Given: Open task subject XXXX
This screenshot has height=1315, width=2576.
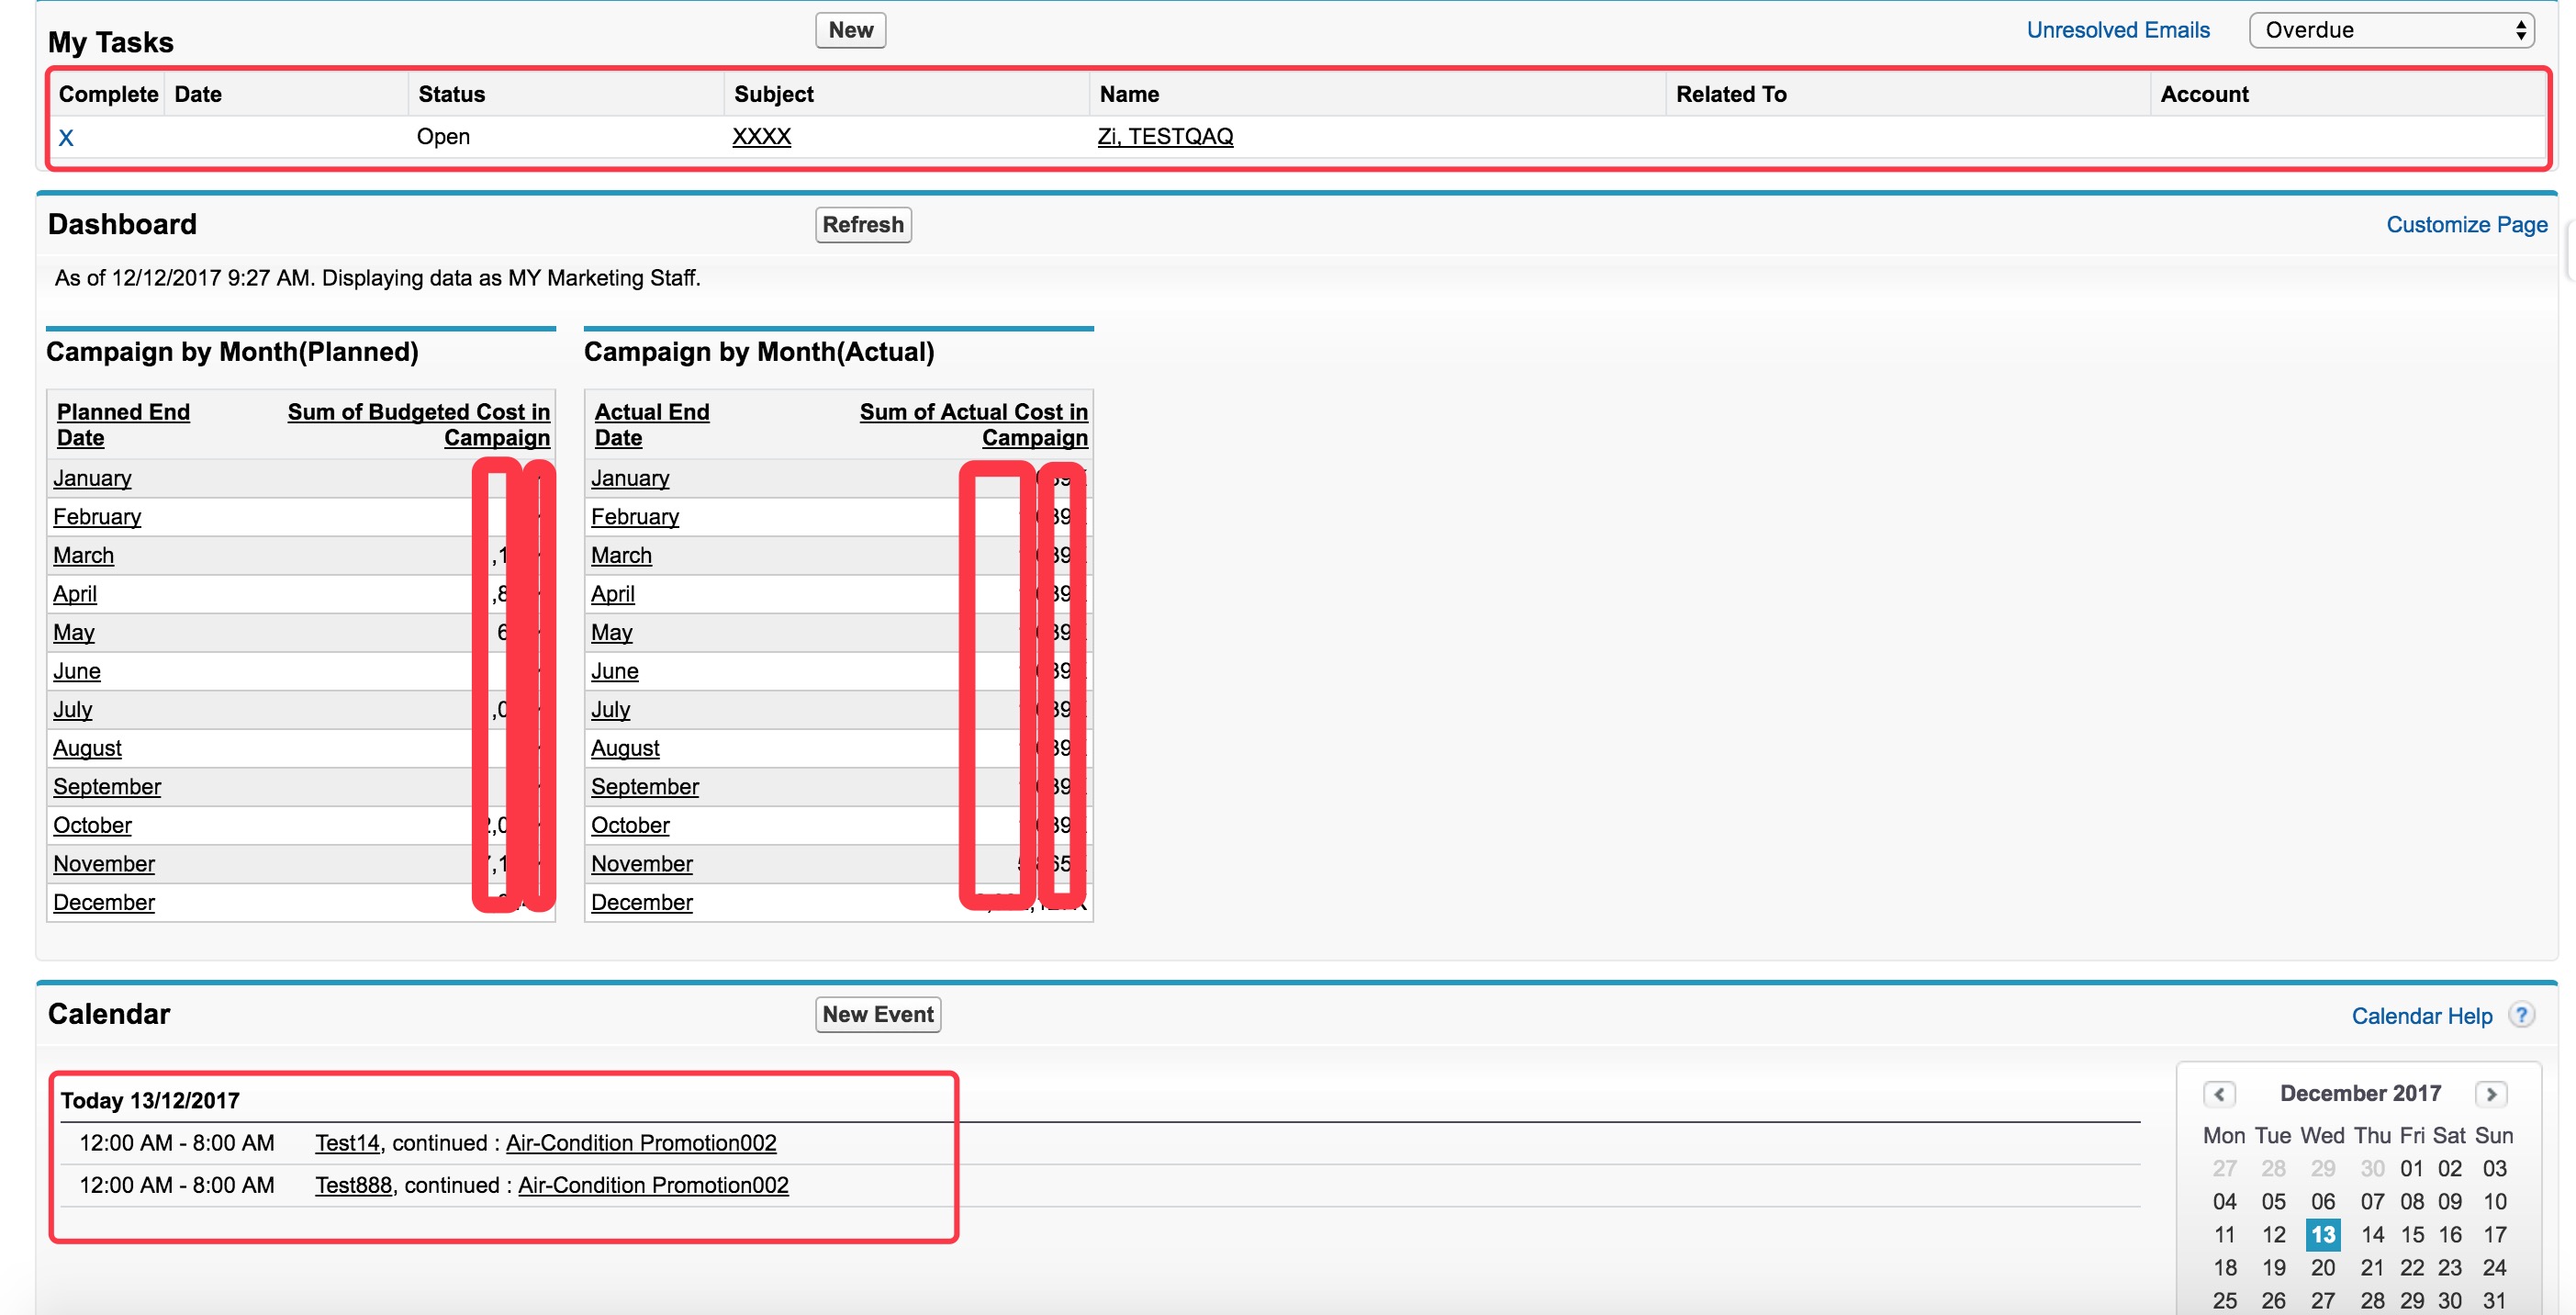Looking at the screenshot, I should 761,136.
